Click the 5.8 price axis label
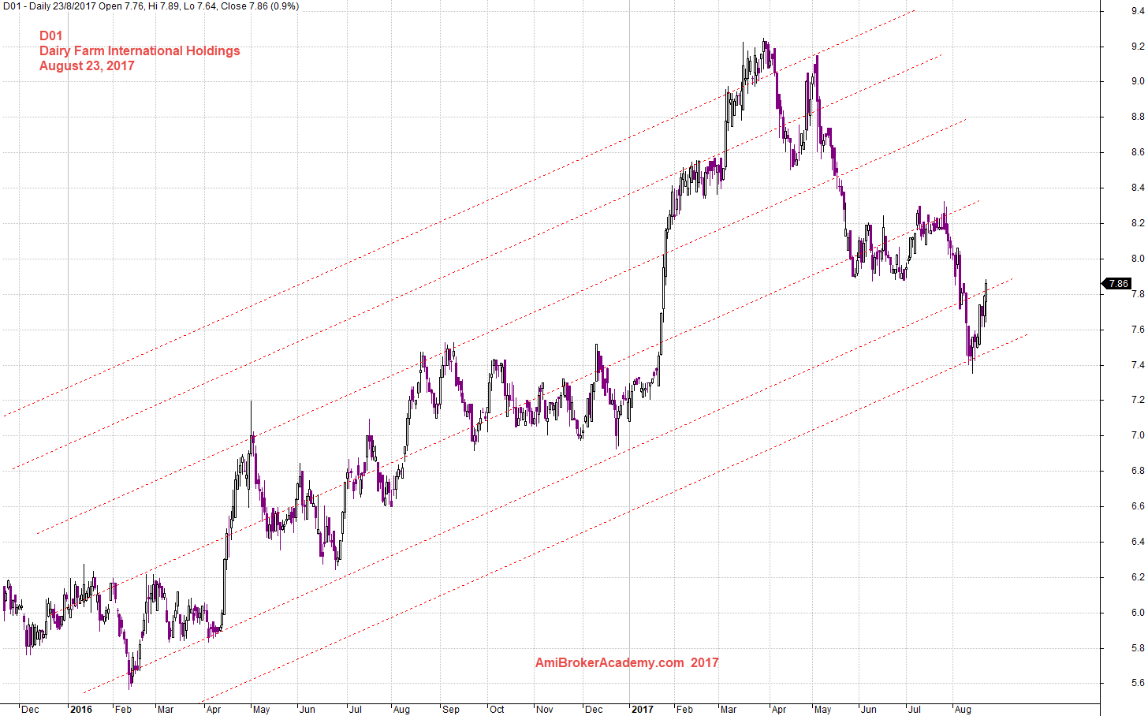Screen dimensions: 1148x716 1138,648
